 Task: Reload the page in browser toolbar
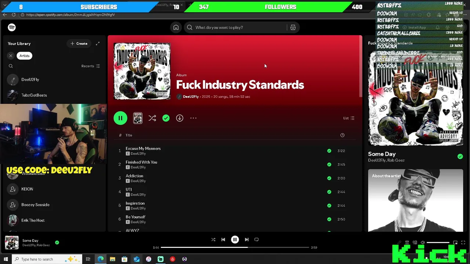[14, 15]
